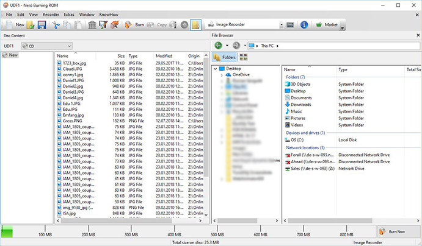
Task: Select file ISA.jpg
Action: [69, 213]
